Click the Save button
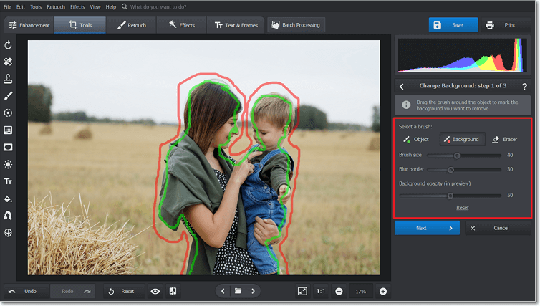This screenshot has height=306, width=540. [x=453, y=25]
